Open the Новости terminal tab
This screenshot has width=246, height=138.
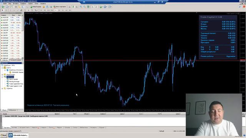click(35, 128)
